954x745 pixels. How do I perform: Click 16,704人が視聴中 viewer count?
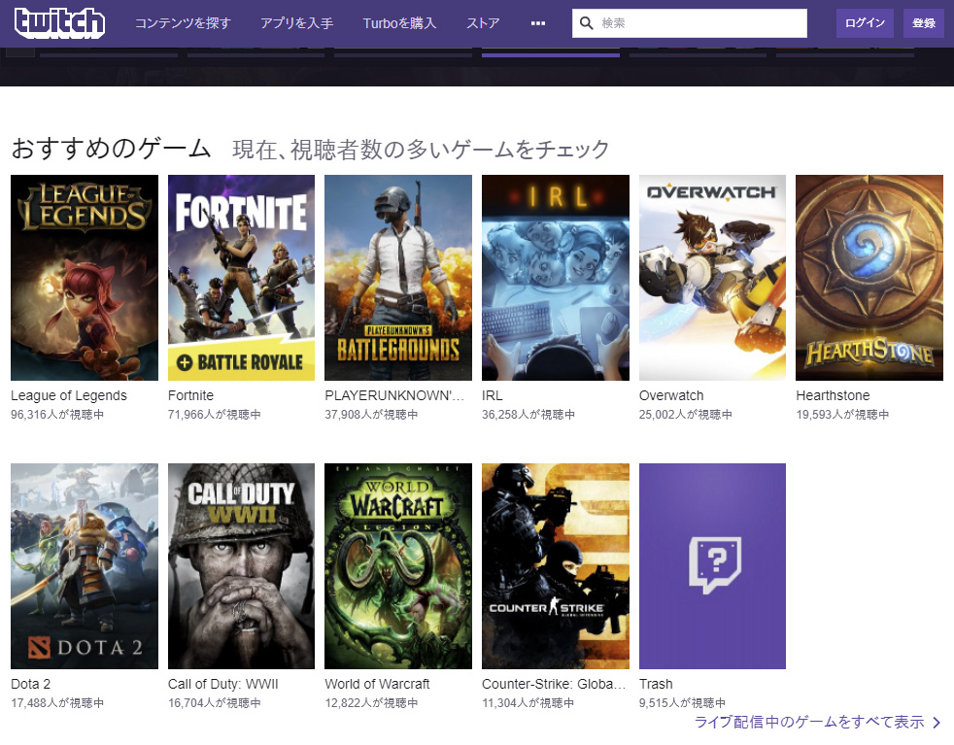point(214,702)
